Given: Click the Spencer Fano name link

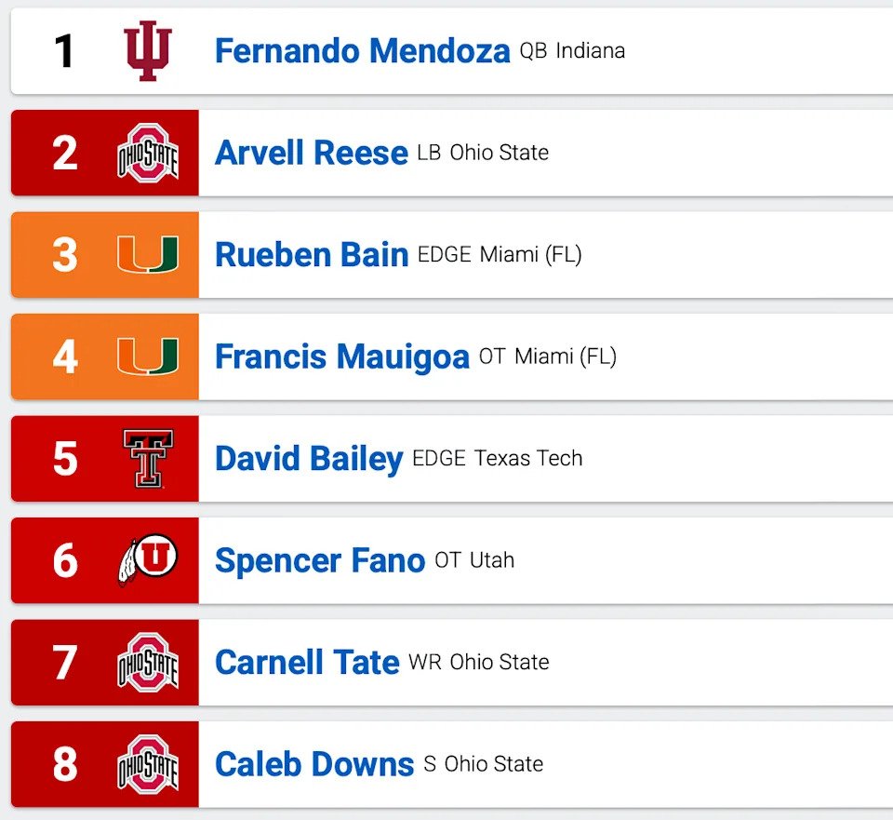Looking at the screenshot, I should [319, 560].
